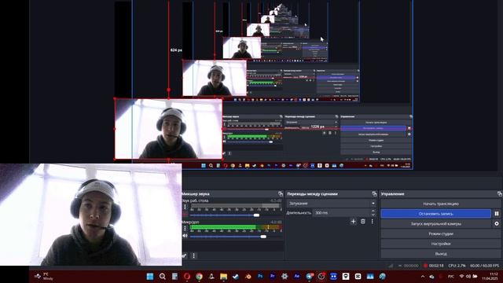The width and height of the screenshot is (503, 283).
Task: Open options menu for Мик/доп channel
Action: (185, 228)
